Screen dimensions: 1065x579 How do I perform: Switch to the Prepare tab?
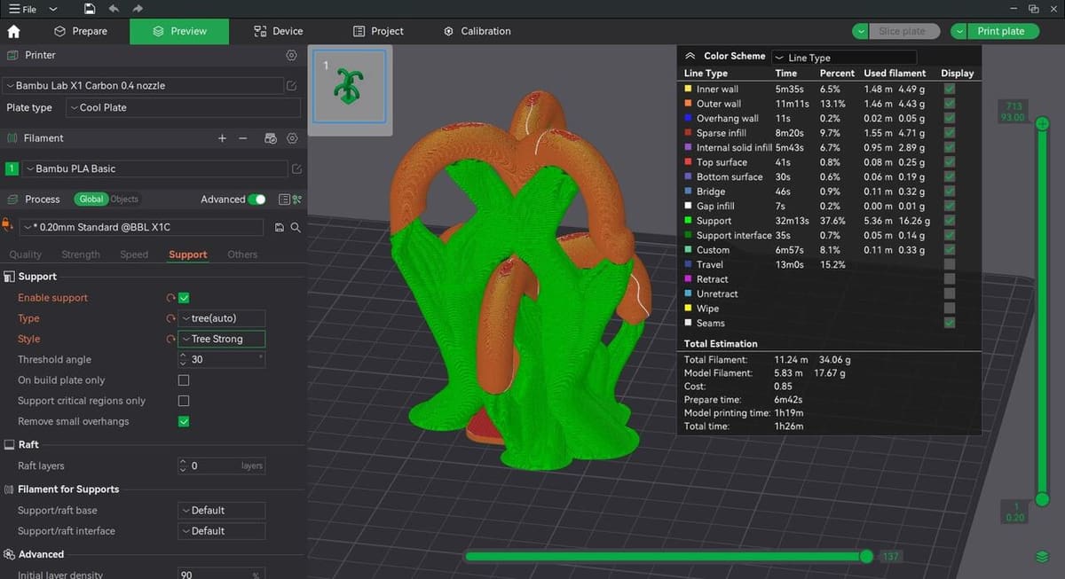point(81,31)
